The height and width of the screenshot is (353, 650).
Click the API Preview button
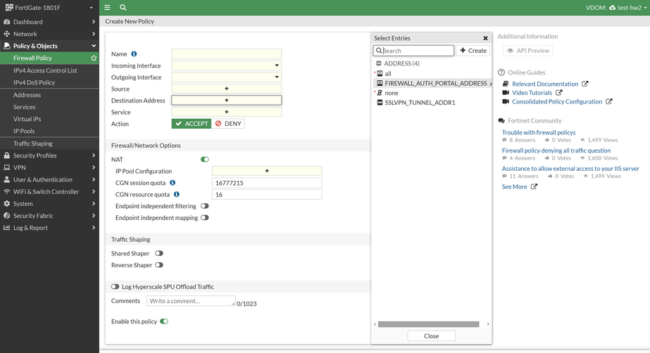tap(527, 51)
